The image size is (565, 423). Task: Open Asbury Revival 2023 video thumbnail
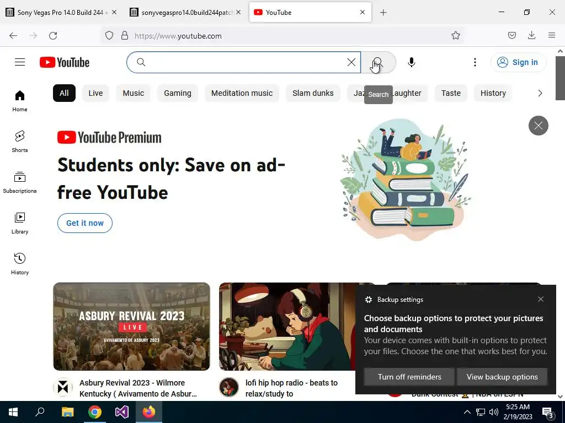tap(131, 327)
